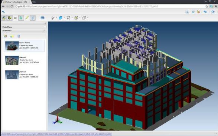Open the browser wrench settings menu
Screen dimensions: 218x136
[216, 6]
